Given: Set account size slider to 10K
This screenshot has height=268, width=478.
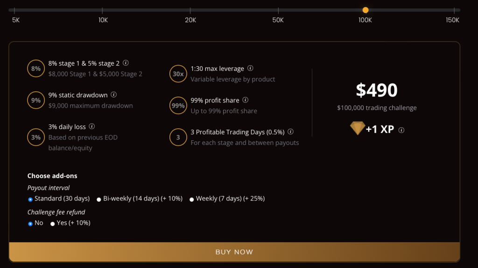Looking at the screenshot, I should click(103, 10).
